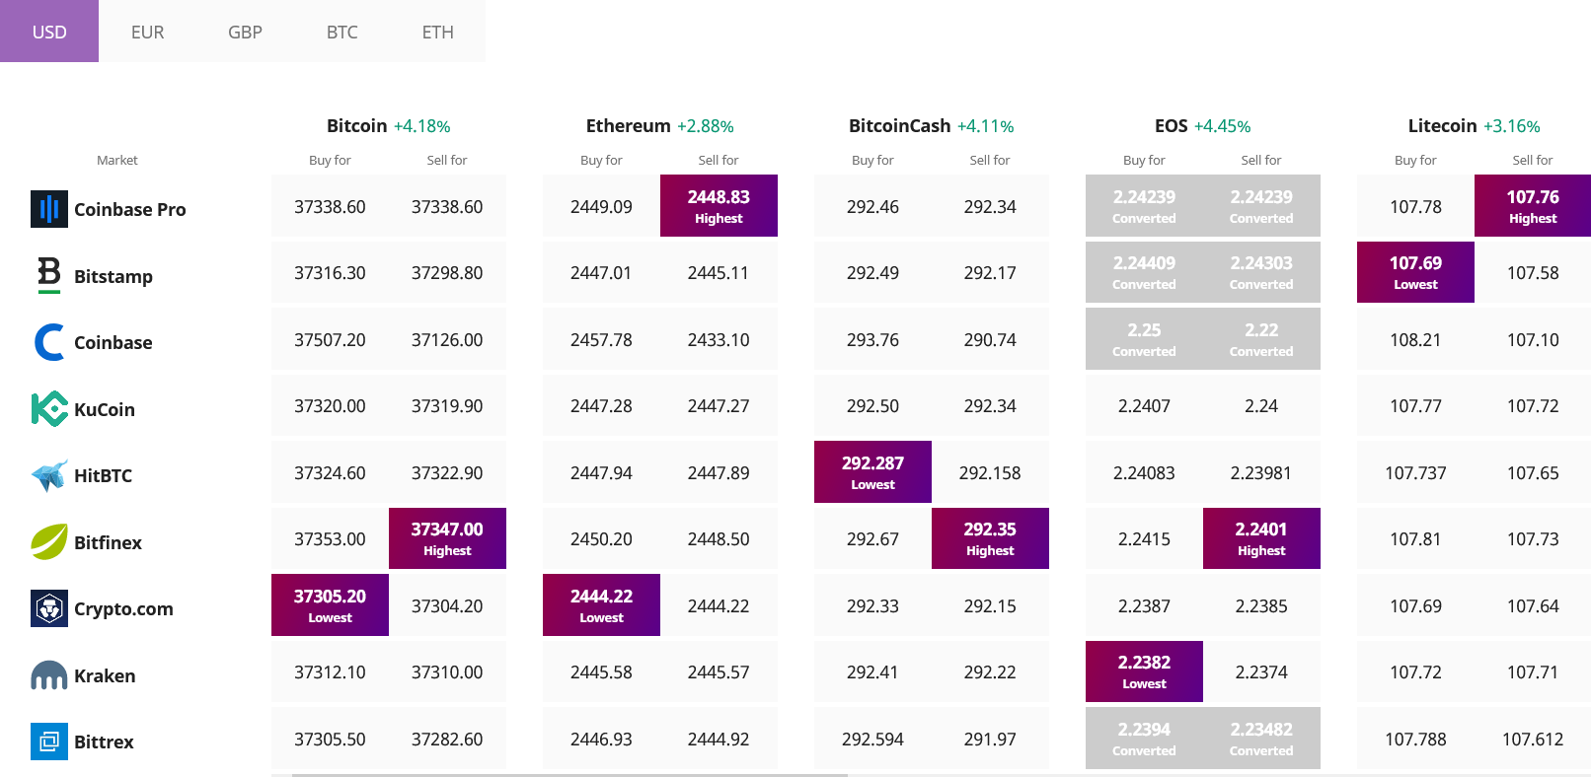This screenshot has height=777, width=1591.
Task: Click Coinbase Pro converted EOS buy 2.24239
Action: point(1144,206)
